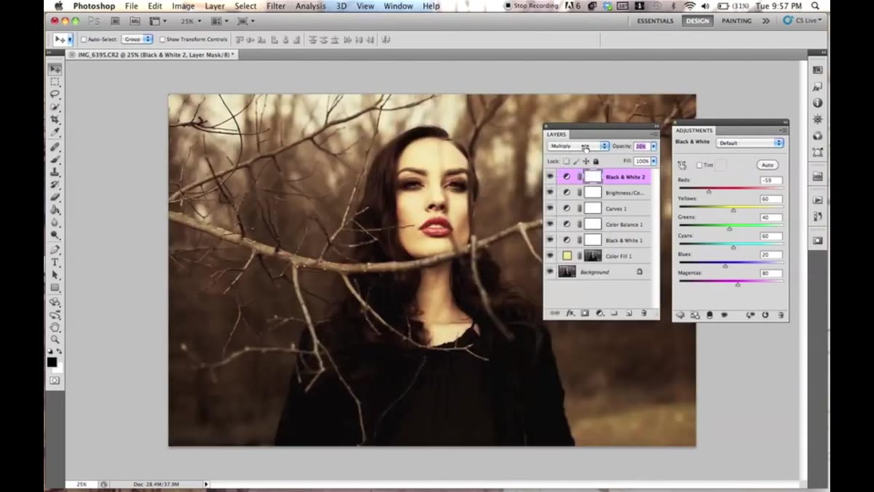Switch to the Adjustments panel tab

pyautogui.click(x=694, y=131)
